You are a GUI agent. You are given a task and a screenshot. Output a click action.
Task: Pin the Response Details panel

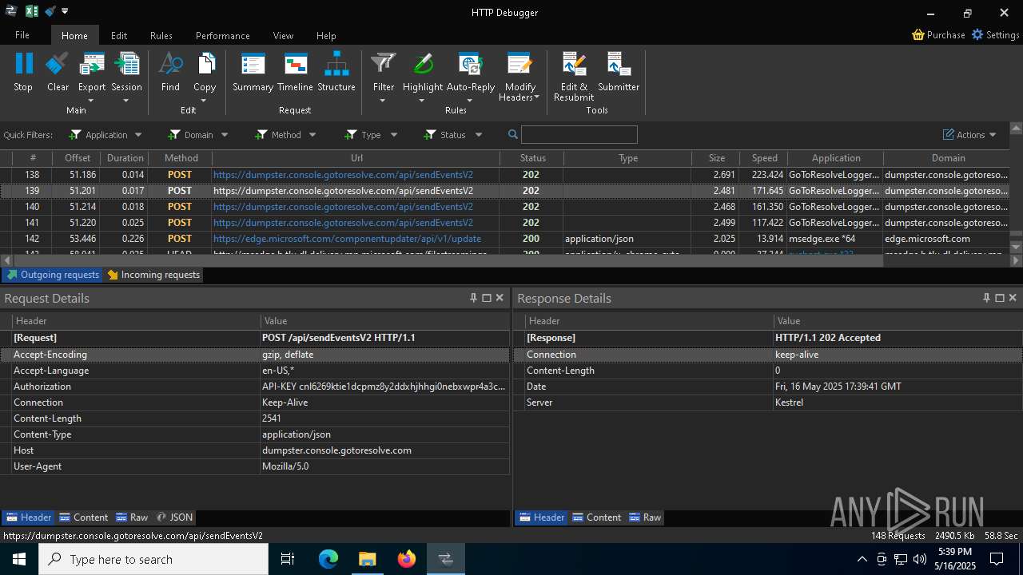(986, 298)
